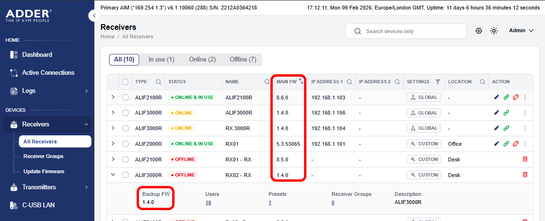Click the C-USB LAN sidebar icon
545x221 pixels.
14,205
